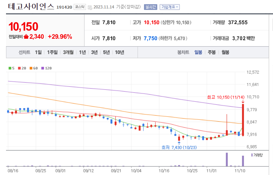Image resolution: width=273 pixels, height=175 pixels.
Task: Click the 최저 7,430 (10/23) low marker
Action: (x=179, y=147)
